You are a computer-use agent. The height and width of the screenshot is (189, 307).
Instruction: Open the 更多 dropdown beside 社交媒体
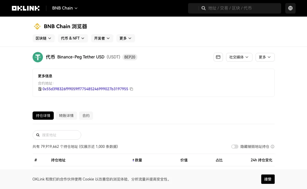tap(265, 57)
